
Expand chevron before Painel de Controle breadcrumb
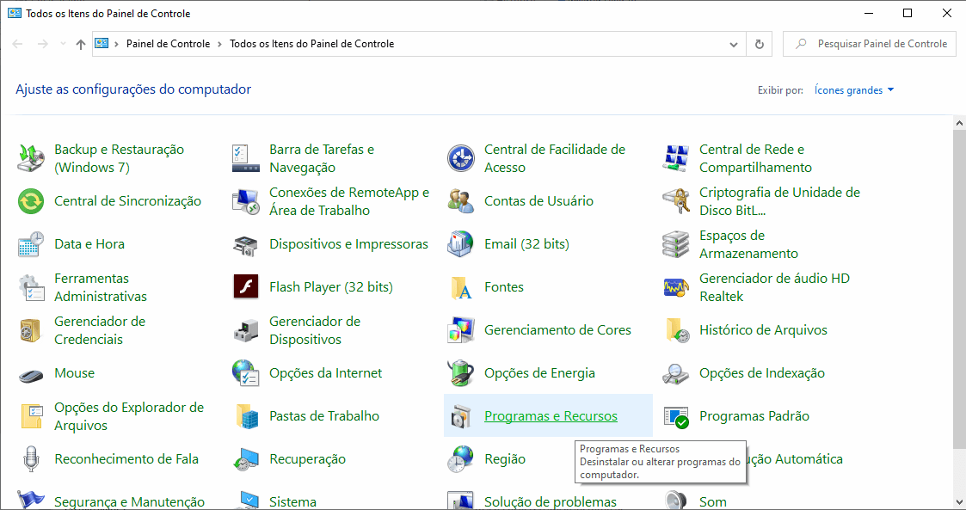[x=116, y=45]
